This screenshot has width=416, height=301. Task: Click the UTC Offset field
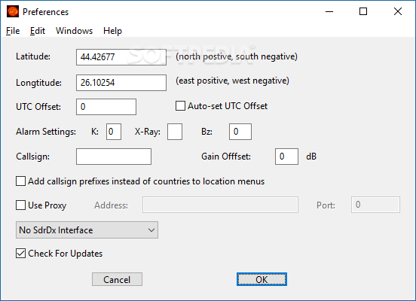(x=106, y=107)
